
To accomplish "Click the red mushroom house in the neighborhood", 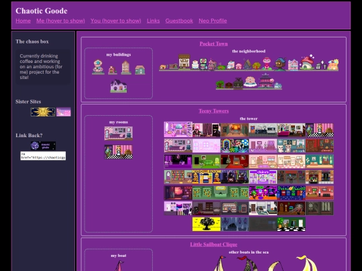I will pos(306,62).
